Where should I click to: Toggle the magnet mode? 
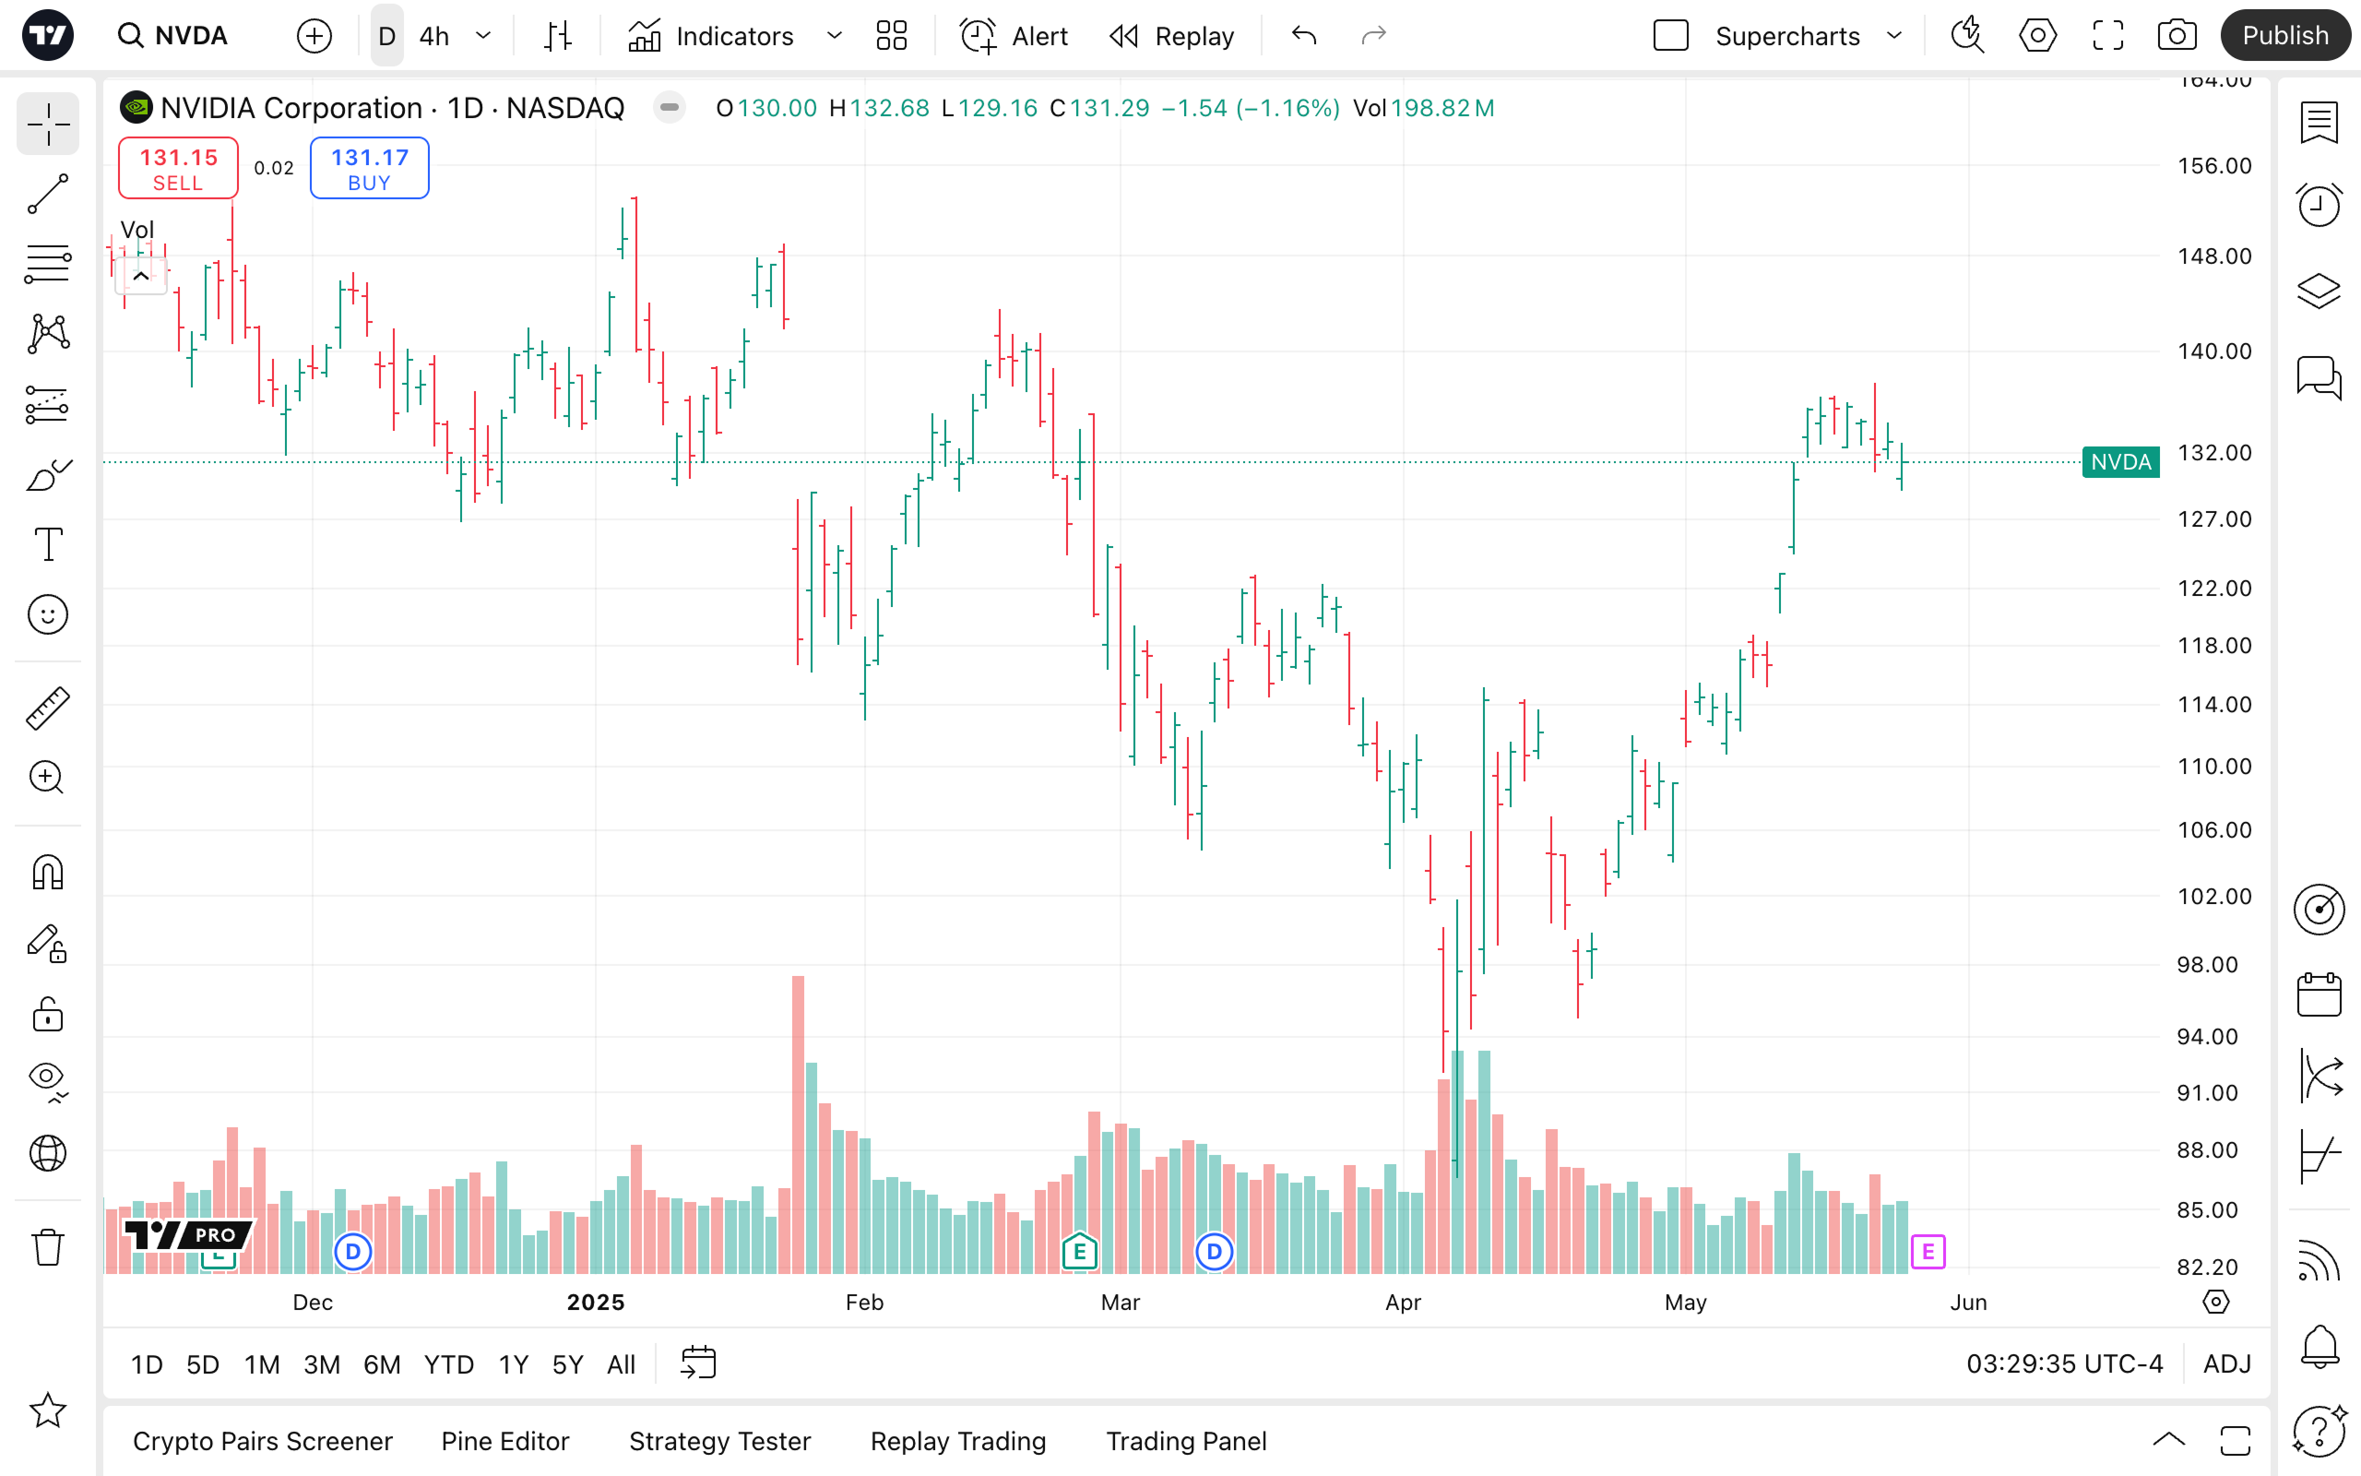click(x=47, y=872)
